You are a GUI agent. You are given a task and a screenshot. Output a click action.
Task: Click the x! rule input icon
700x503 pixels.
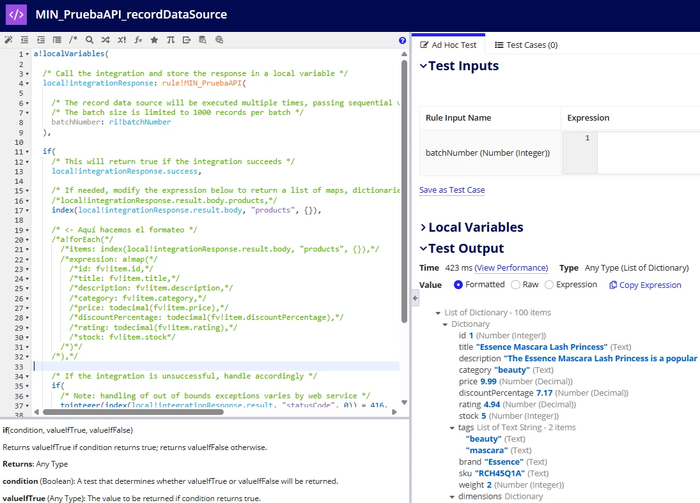pyautogui.click(x=121, y=40)
